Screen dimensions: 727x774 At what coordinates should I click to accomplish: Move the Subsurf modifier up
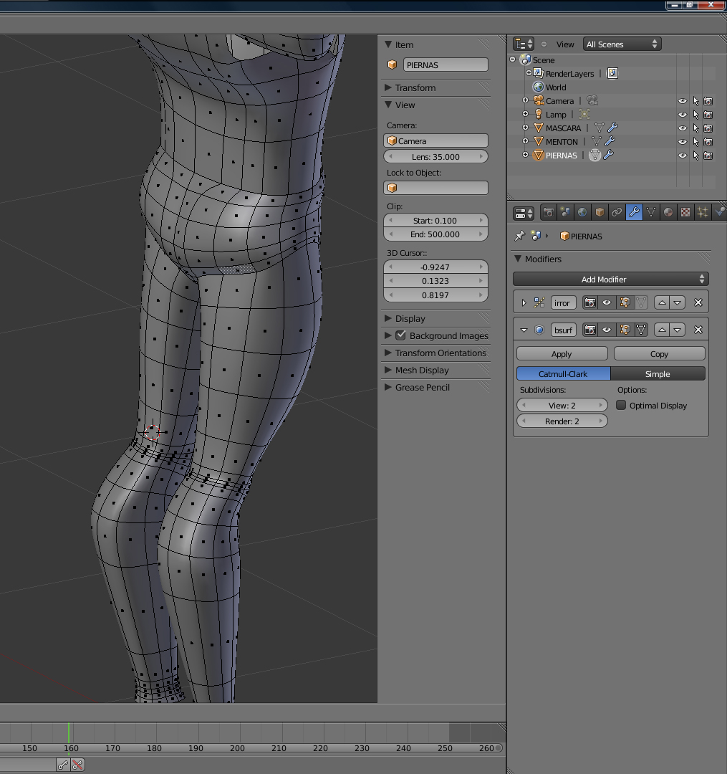pyautogui.click(x=662, y=330)
